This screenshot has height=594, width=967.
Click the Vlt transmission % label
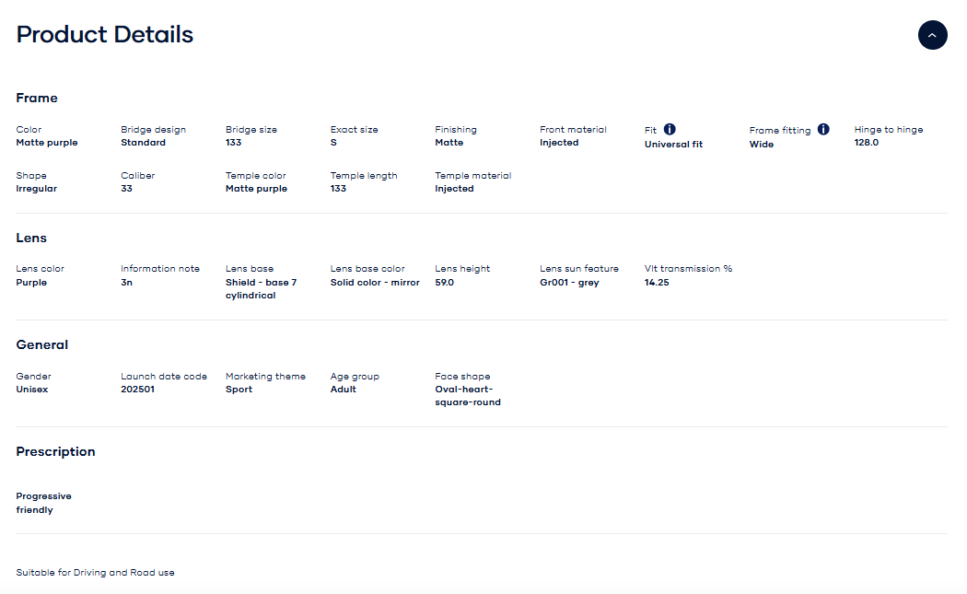[688, 269]
